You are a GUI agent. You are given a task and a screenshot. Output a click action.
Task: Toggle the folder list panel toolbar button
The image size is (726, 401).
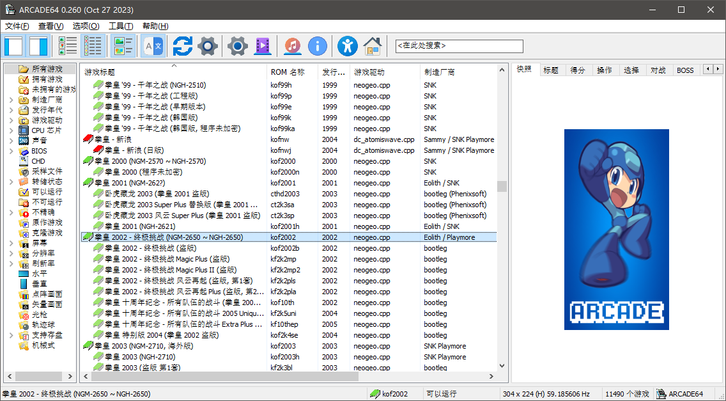[13, 46]
